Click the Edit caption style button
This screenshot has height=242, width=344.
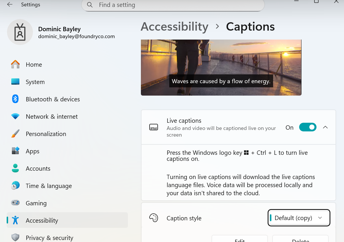[240, 239]
